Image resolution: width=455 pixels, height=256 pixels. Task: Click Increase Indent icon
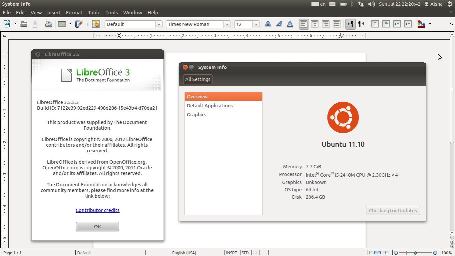(408, 24)
